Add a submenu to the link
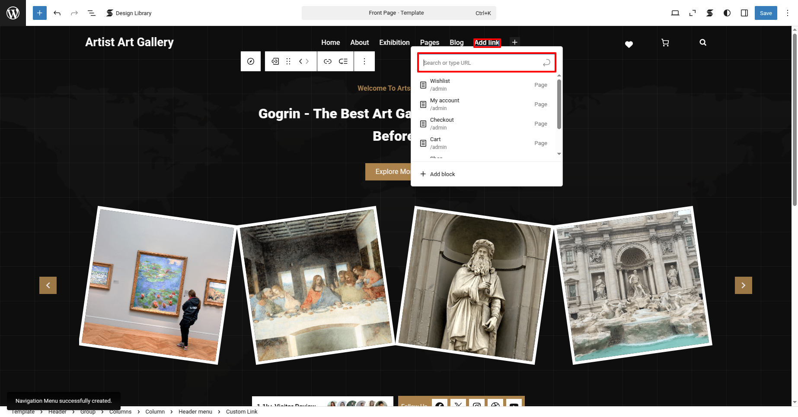This screenshot has width=798, height=417. coord(343,61)
